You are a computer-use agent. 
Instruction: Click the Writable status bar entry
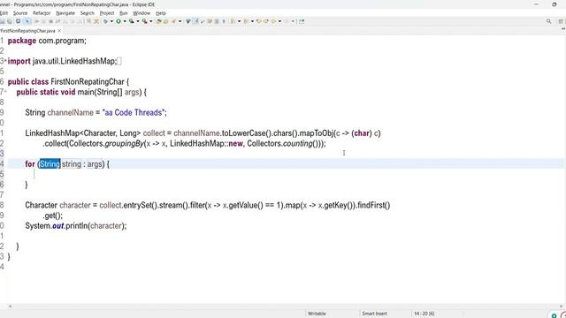(317, 314)
